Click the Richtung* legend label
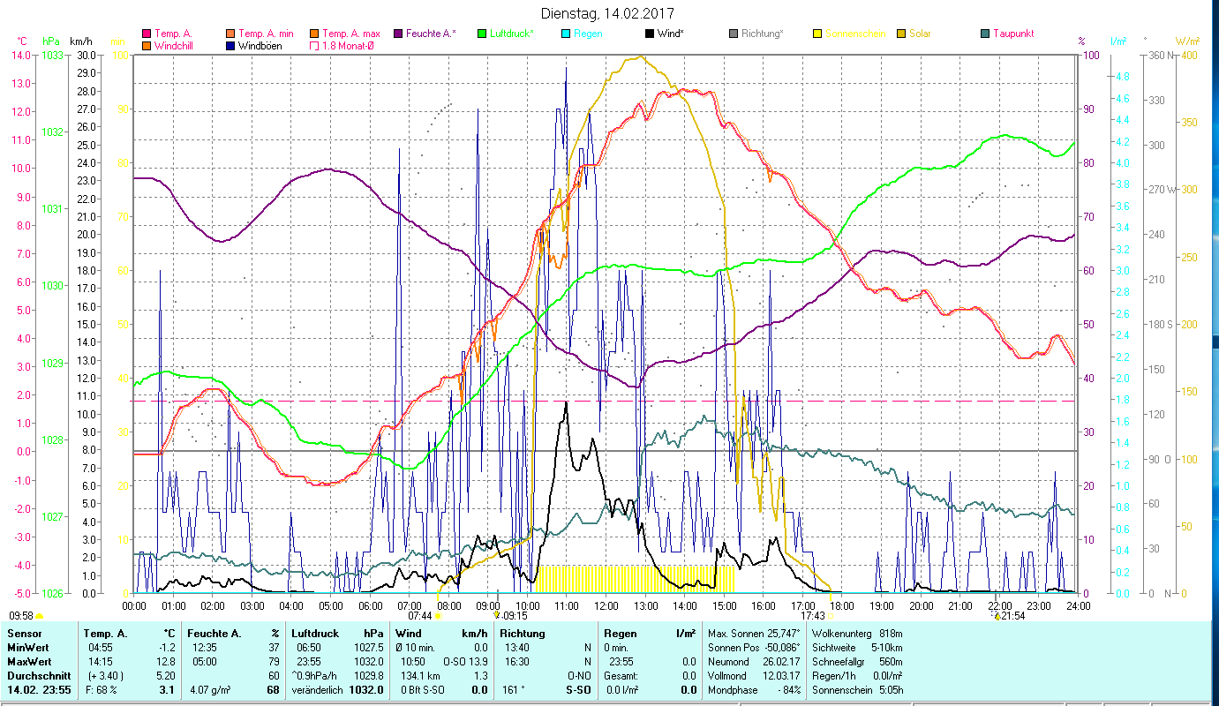This screenshot has width=1219, height=706. coord(763,34)
